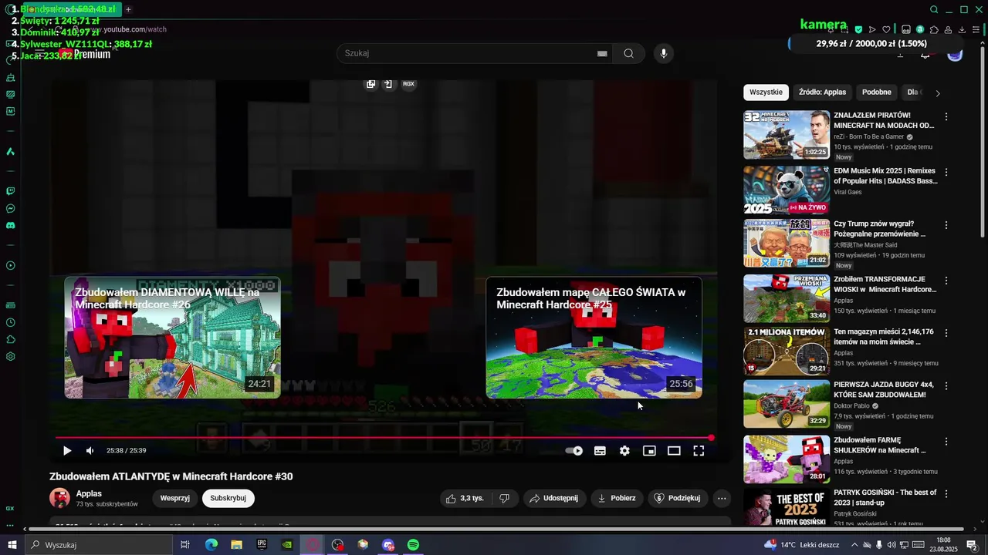Open the Applas channel name link
988x555 pixels.
coord(89,493)
